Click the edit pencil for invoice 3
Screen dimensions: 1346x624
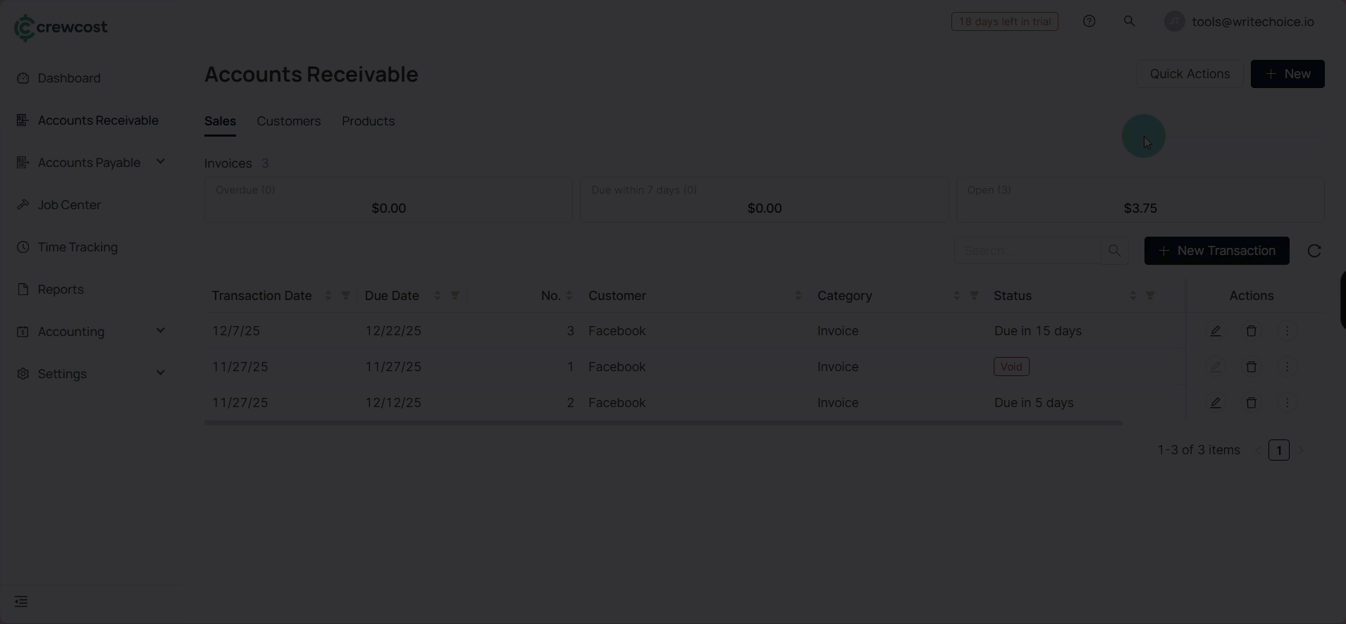[1215, 331]
